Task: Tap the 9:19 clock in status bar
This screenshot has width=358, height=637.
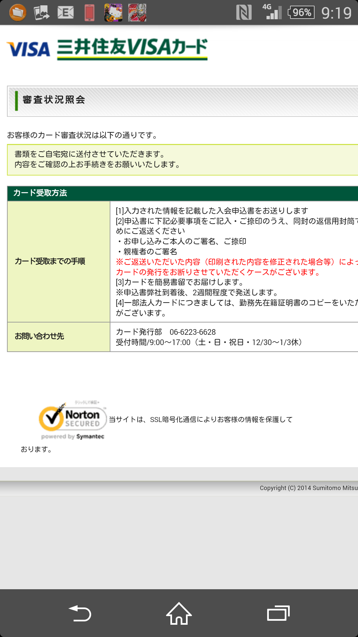Action: point(336,13)
